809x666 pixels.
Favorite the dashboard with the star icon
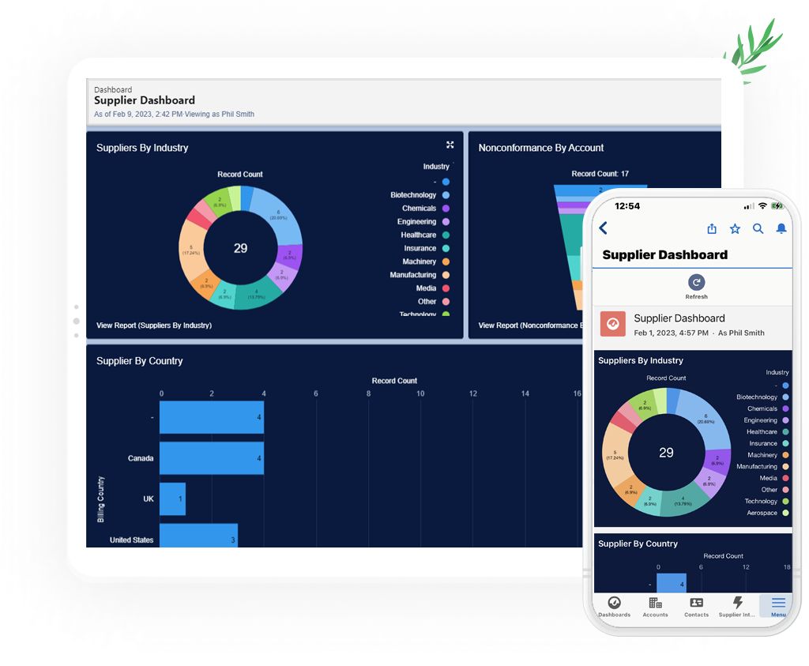pos(735,228)
